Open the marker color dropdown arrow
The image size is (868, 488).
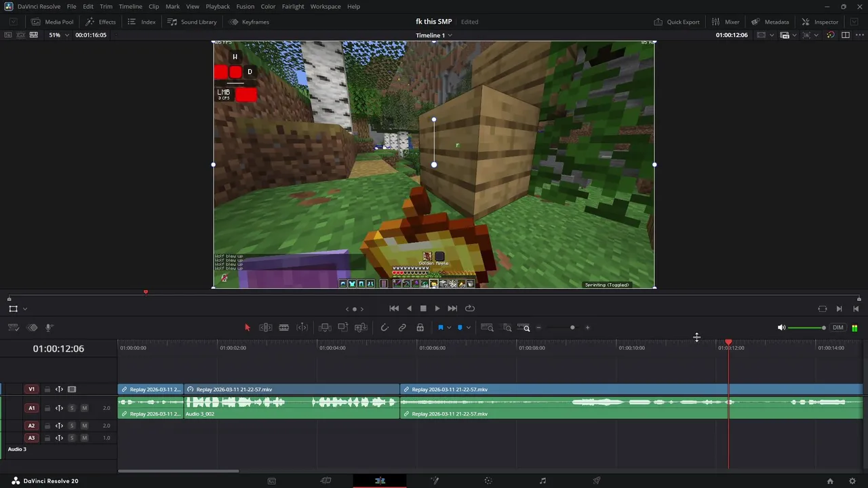[468, 328]
